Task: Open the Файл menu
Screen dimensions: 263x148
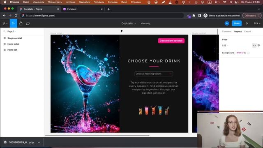Action: [x=26, y=2]
